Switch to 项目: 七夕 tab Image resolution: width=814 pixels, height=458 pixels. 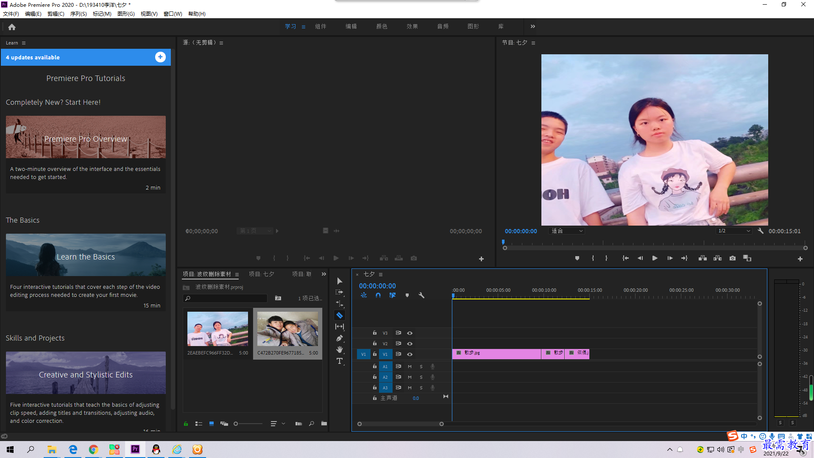click(262, 274)
